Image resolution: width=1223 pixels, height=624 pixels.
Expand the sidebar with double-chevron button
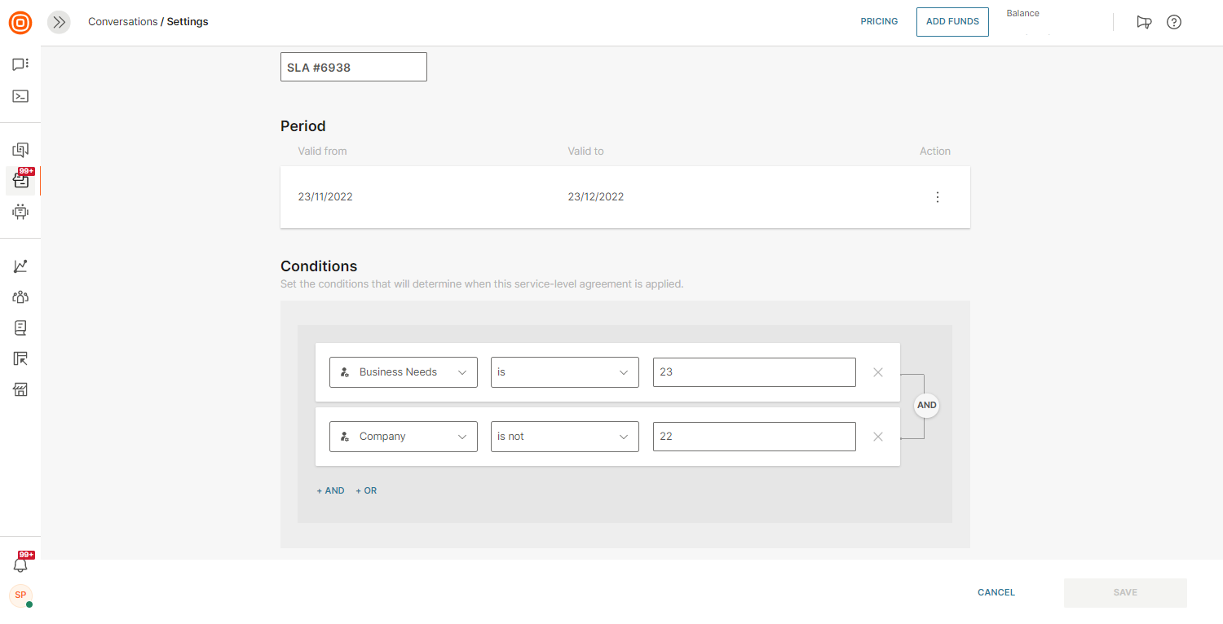point(59,22)
